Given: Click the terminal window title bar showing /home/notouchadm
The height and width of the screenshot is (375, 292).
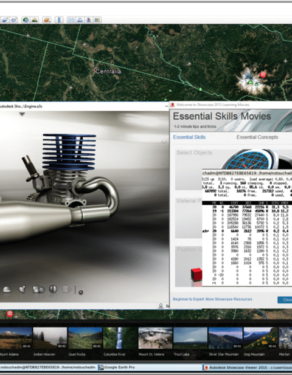Looking at the screenshot, I should [247, 173].
